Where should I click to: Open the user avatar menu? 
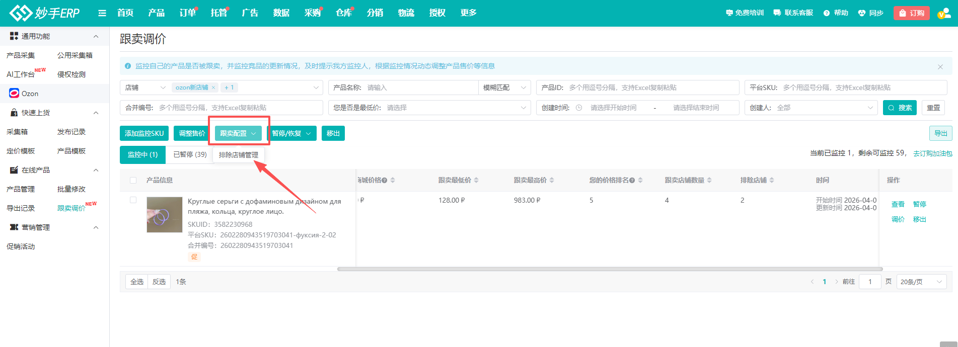944,14
